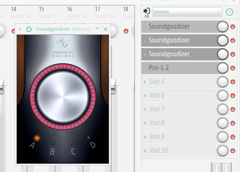Click fader handle right of Soundgoodizer window
240x172 pixels.
(x=113, y=86)
